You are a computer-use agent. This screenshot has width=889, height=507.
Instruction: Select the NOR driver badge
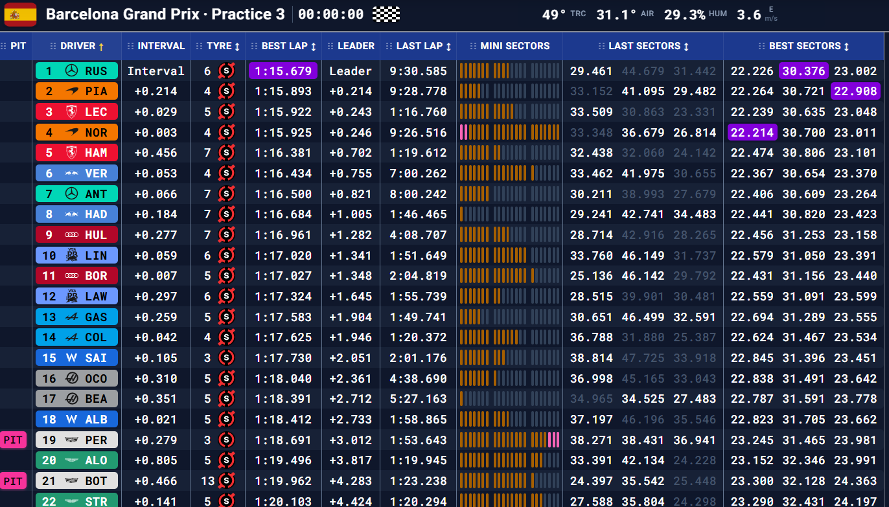coord(76,132)
